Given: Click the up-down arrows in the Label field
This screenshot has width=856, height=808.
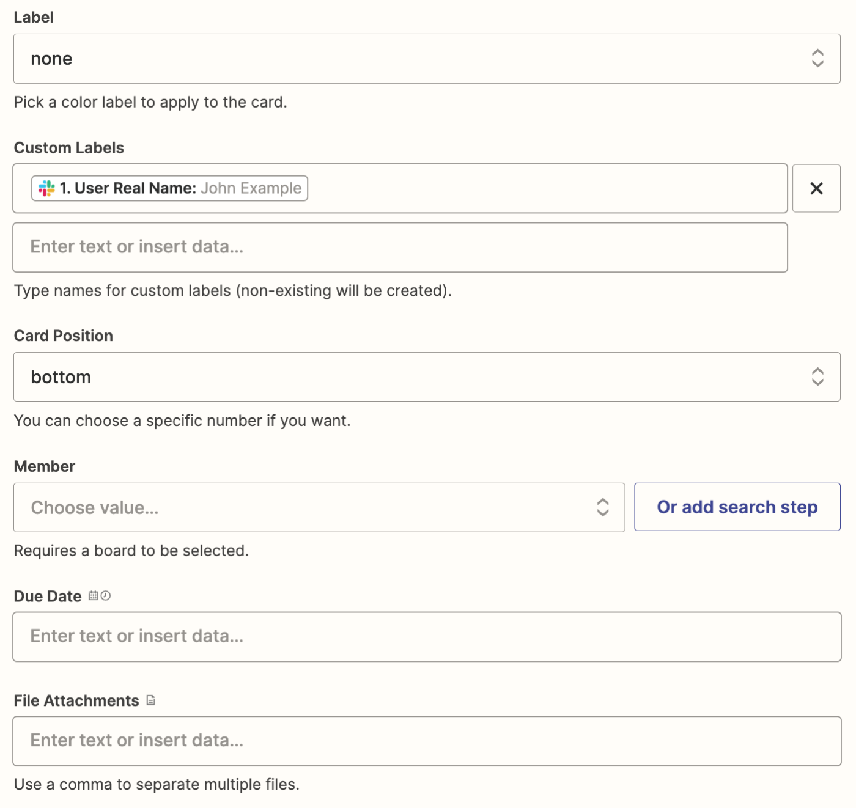Looking at the screenshot, I should point(817,59).
